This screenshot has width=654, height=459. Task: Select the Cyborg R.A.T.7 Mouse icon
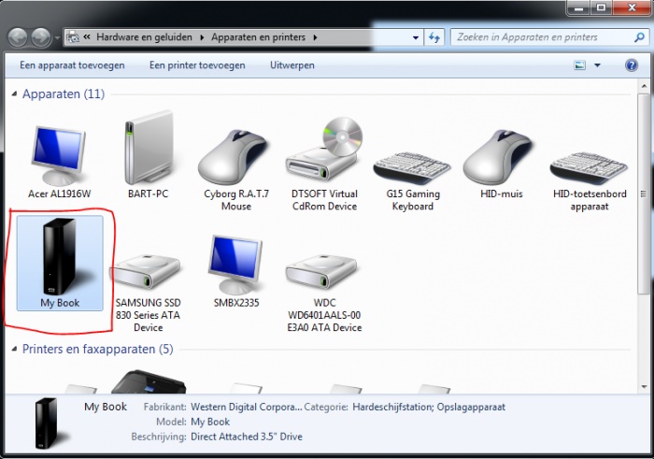pyautogui.click(x=235, y=157)
